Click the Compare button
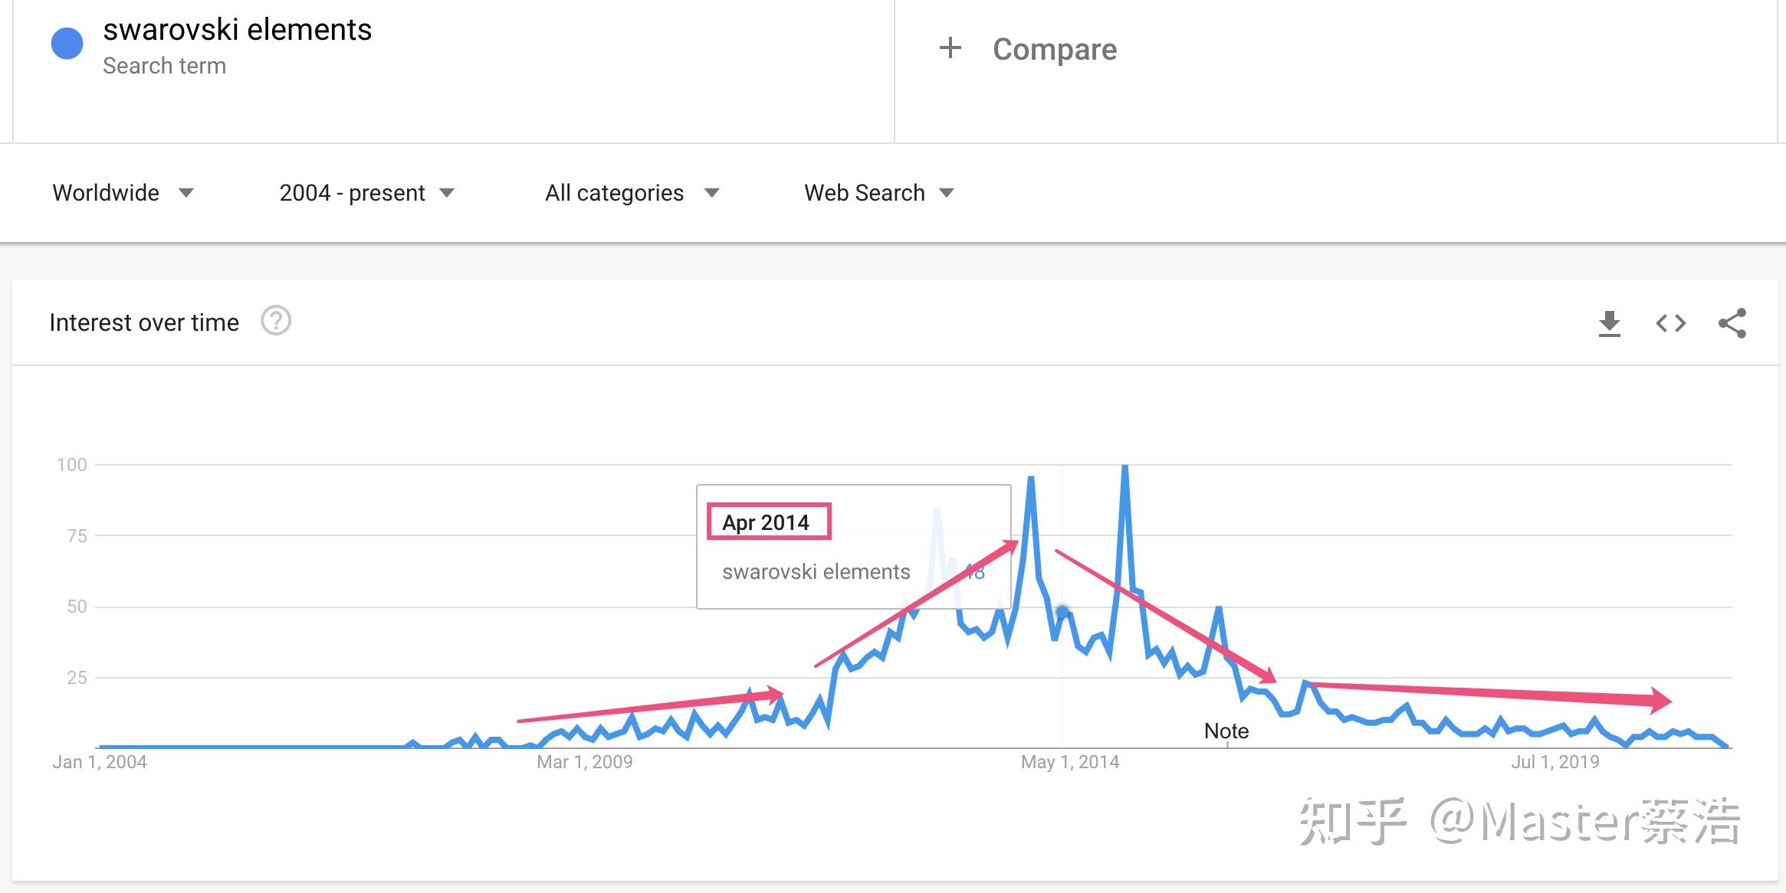Image resolution: width=1786 pixels, height=893 pixels. (x=1054, y=49)
